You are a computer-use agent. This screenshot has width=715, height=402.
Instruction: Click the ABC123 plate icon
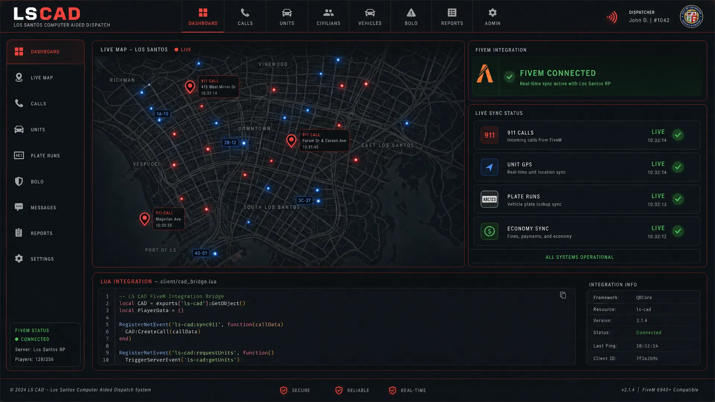(x=489, y=199)
